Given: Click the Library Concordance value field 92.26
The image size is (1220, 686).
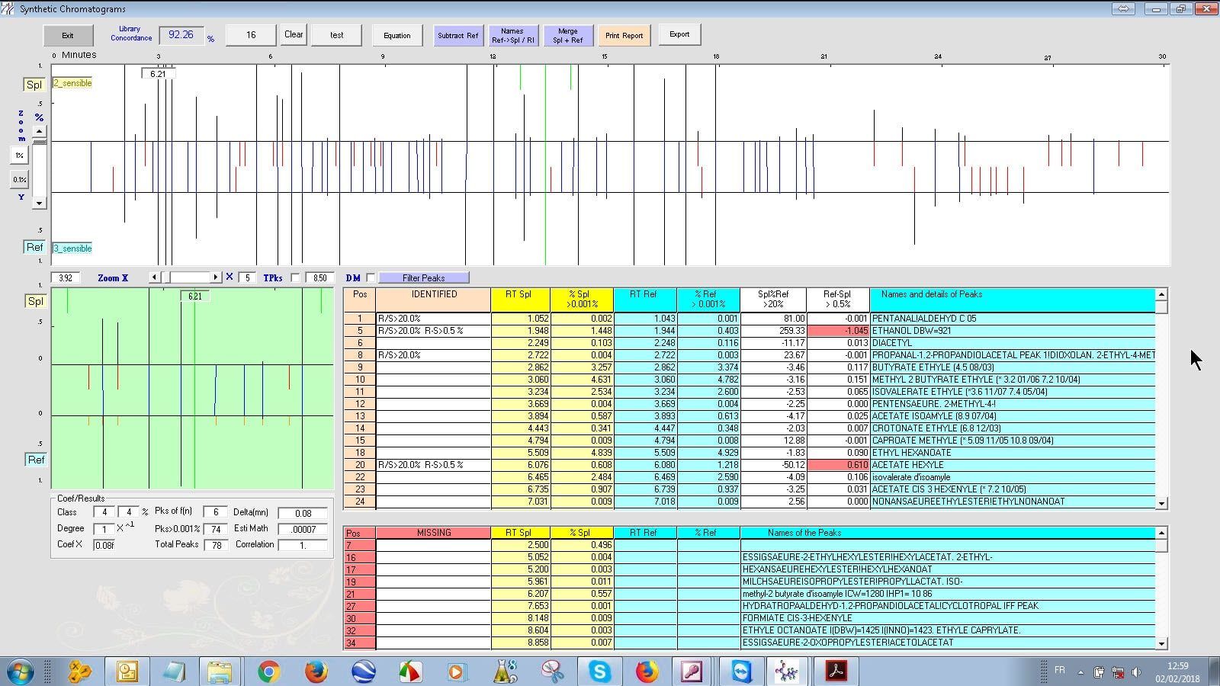Looking at the screenshot, I should point(181,35).
